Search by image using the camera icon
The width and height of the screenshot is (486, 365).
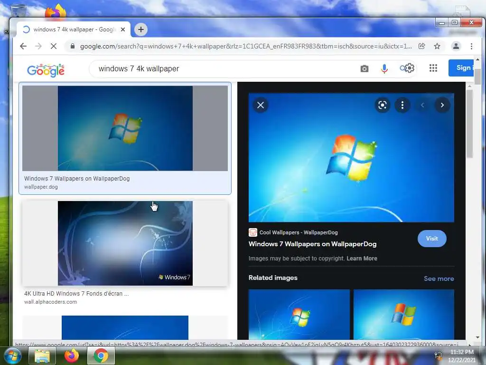click(364, 68)
